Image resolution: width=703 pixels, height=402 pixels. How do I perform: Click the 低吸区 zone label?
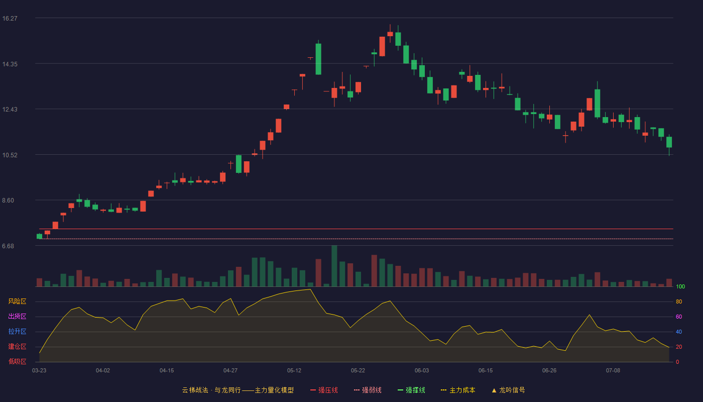(17, 362)
